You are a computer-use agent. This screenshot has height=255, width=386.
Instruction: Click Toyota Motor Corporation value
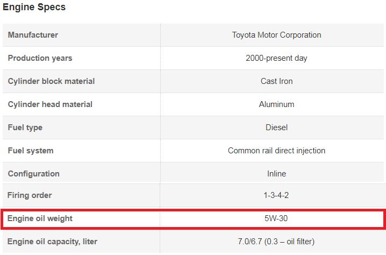pyautogui.click(x=276, y=35)
